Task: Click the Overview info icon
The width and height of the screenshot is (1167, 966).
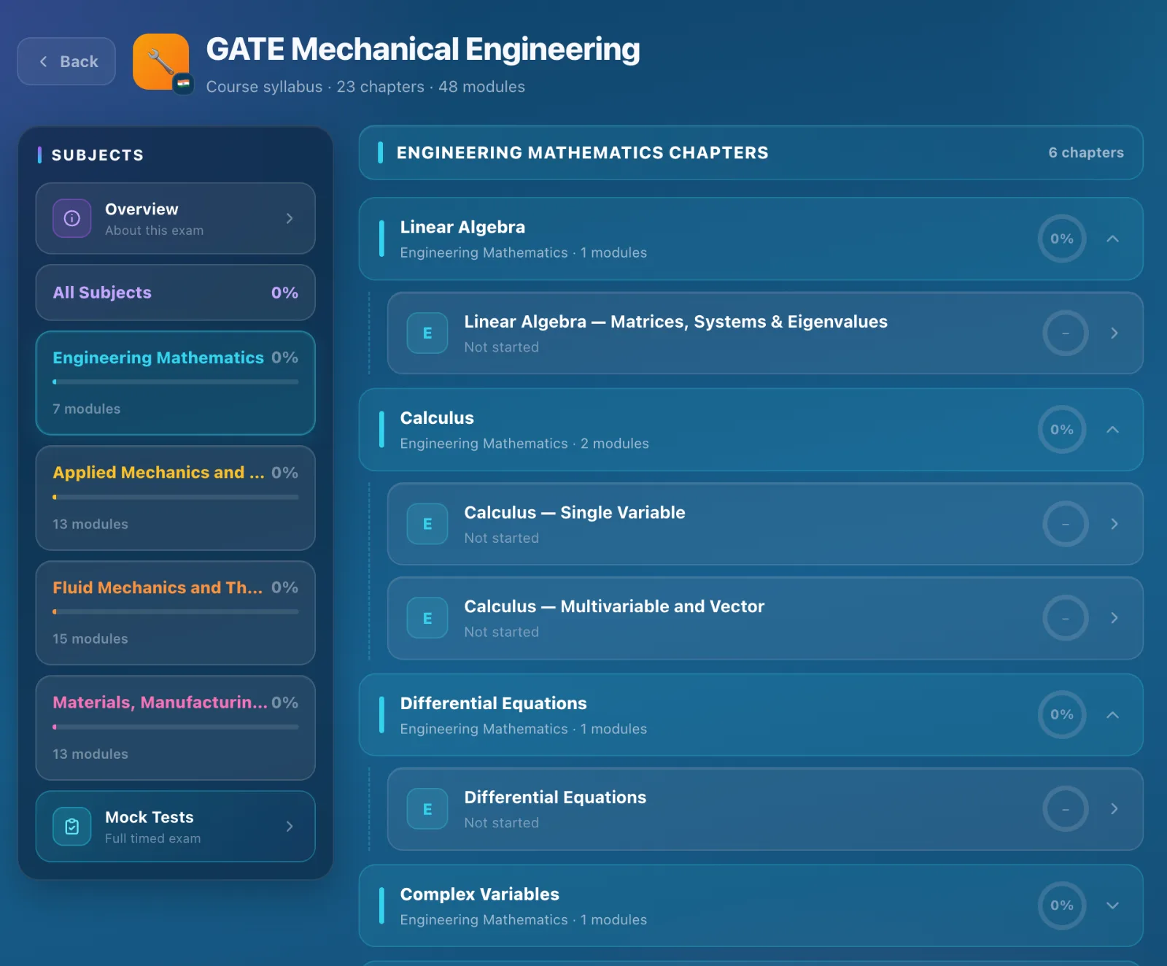Action: [x=72, y=218]
